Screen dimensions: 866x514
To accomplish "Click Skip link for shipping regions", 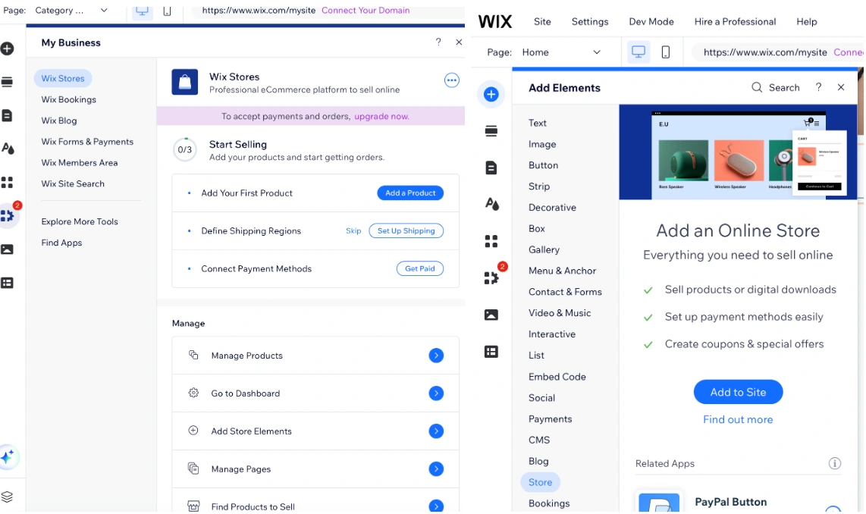I will point(353,230).
